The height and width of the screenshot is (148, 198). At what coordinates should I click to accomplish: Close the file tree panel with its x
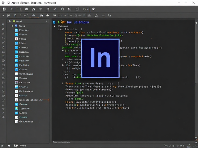click(x=46, y=21)
